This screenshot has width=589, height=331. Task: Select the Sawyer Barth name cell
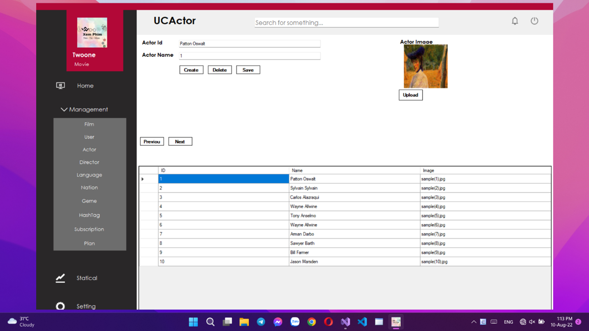(x=355, y=243)
